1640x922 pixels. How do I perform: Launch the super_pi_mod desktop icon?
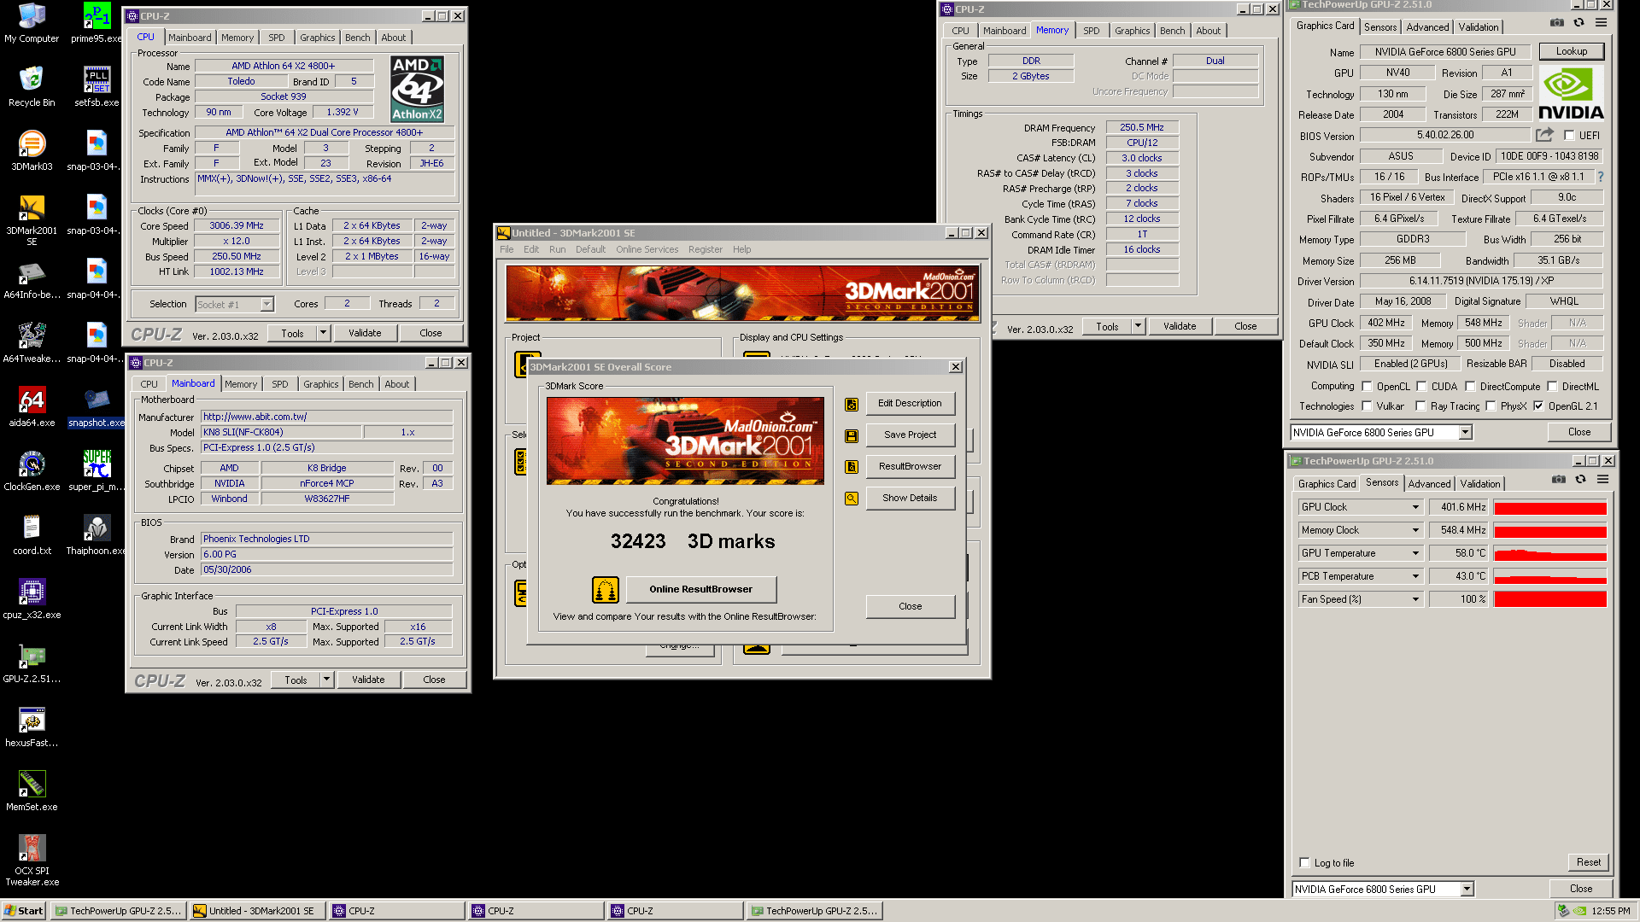click(97, 470)
